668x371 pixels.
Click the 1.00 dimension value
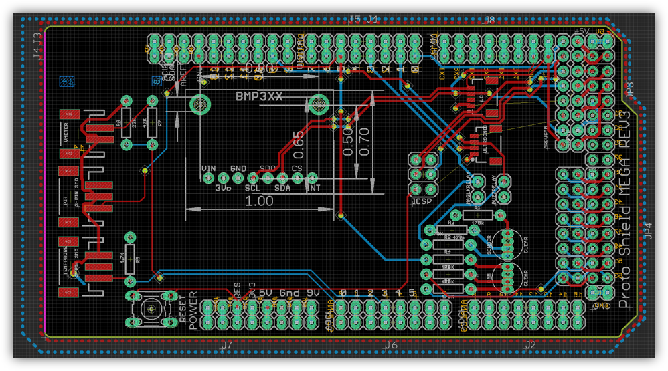tap(259, 201)
